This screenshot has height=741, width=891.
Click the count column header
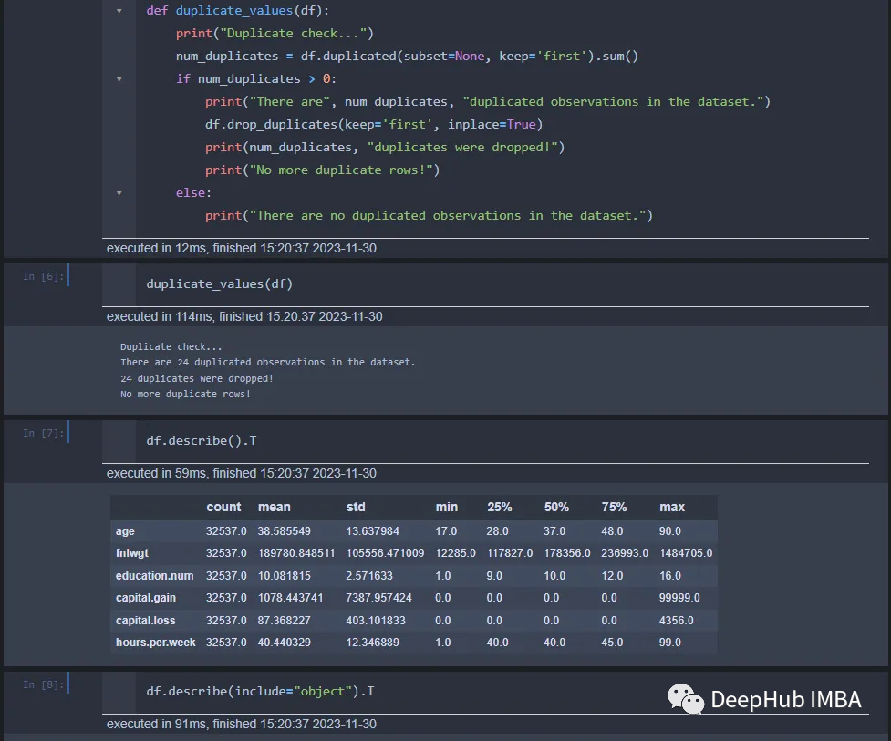click(223, 507)
